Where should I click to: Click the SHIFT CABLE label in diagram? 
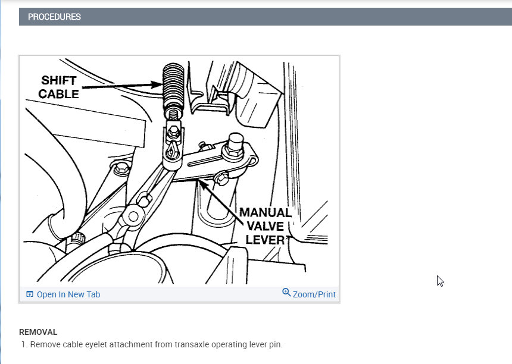[x=59, y=87]
